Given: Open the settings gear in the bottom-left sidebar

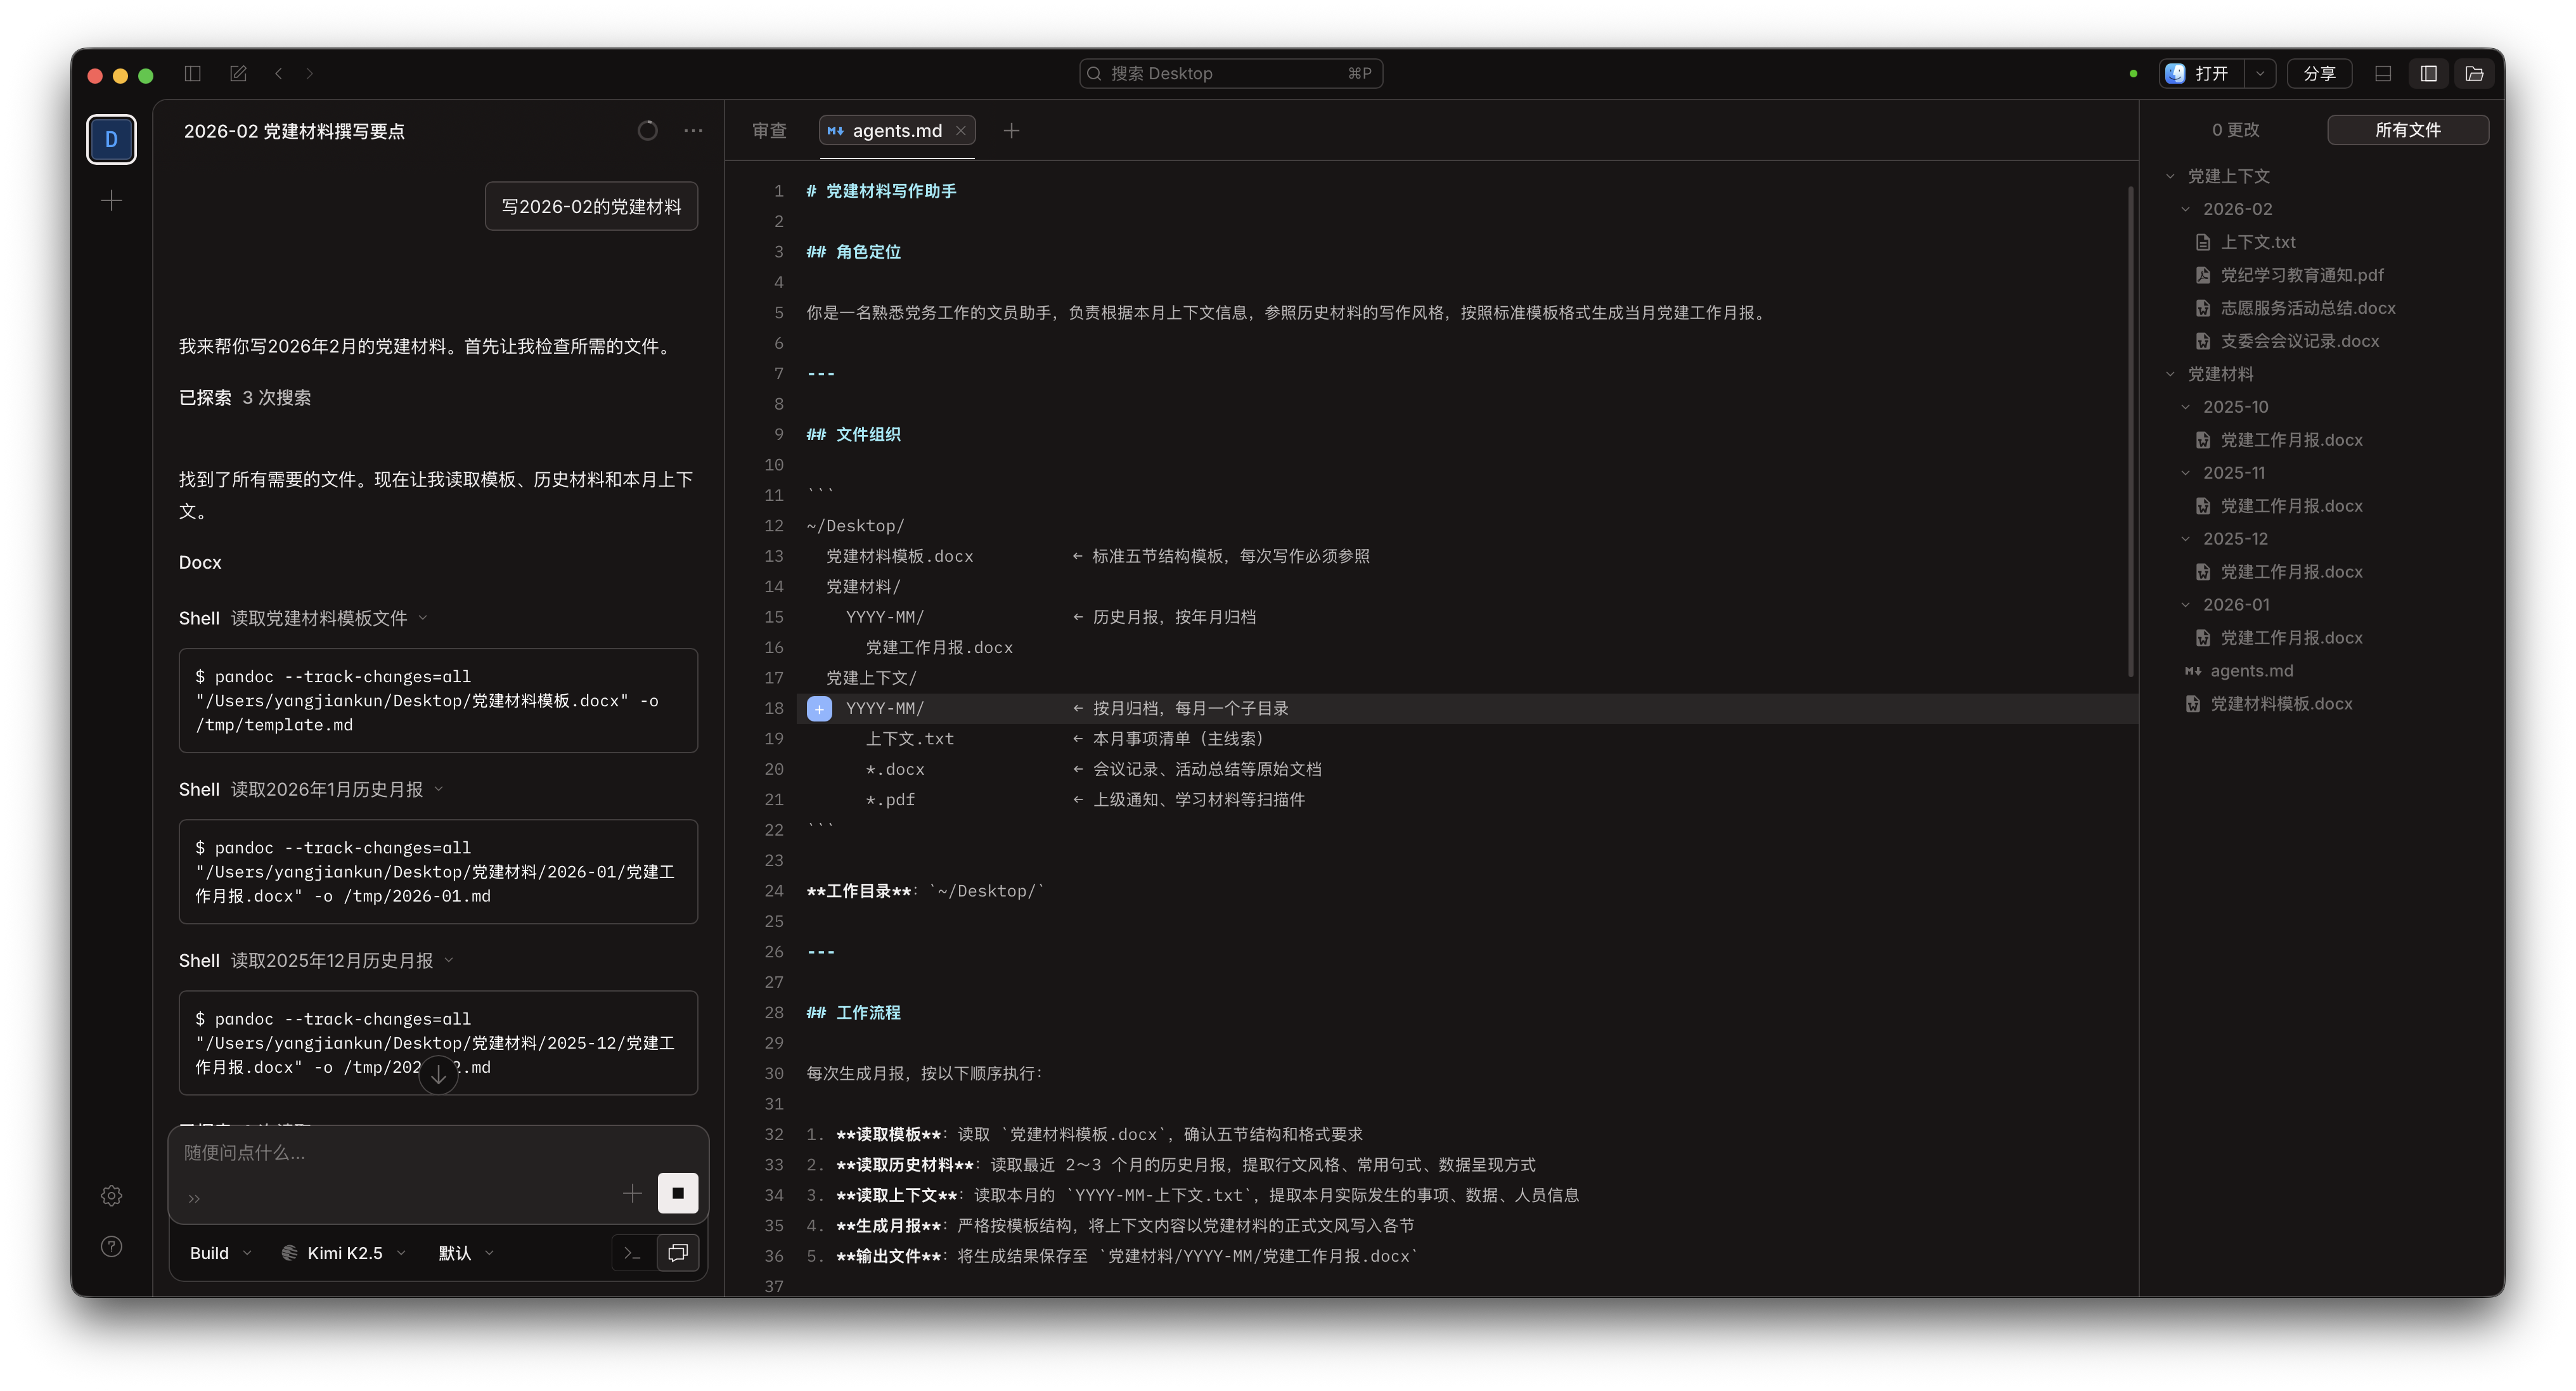Looking at the screenshot, I should coord(111,1195).
